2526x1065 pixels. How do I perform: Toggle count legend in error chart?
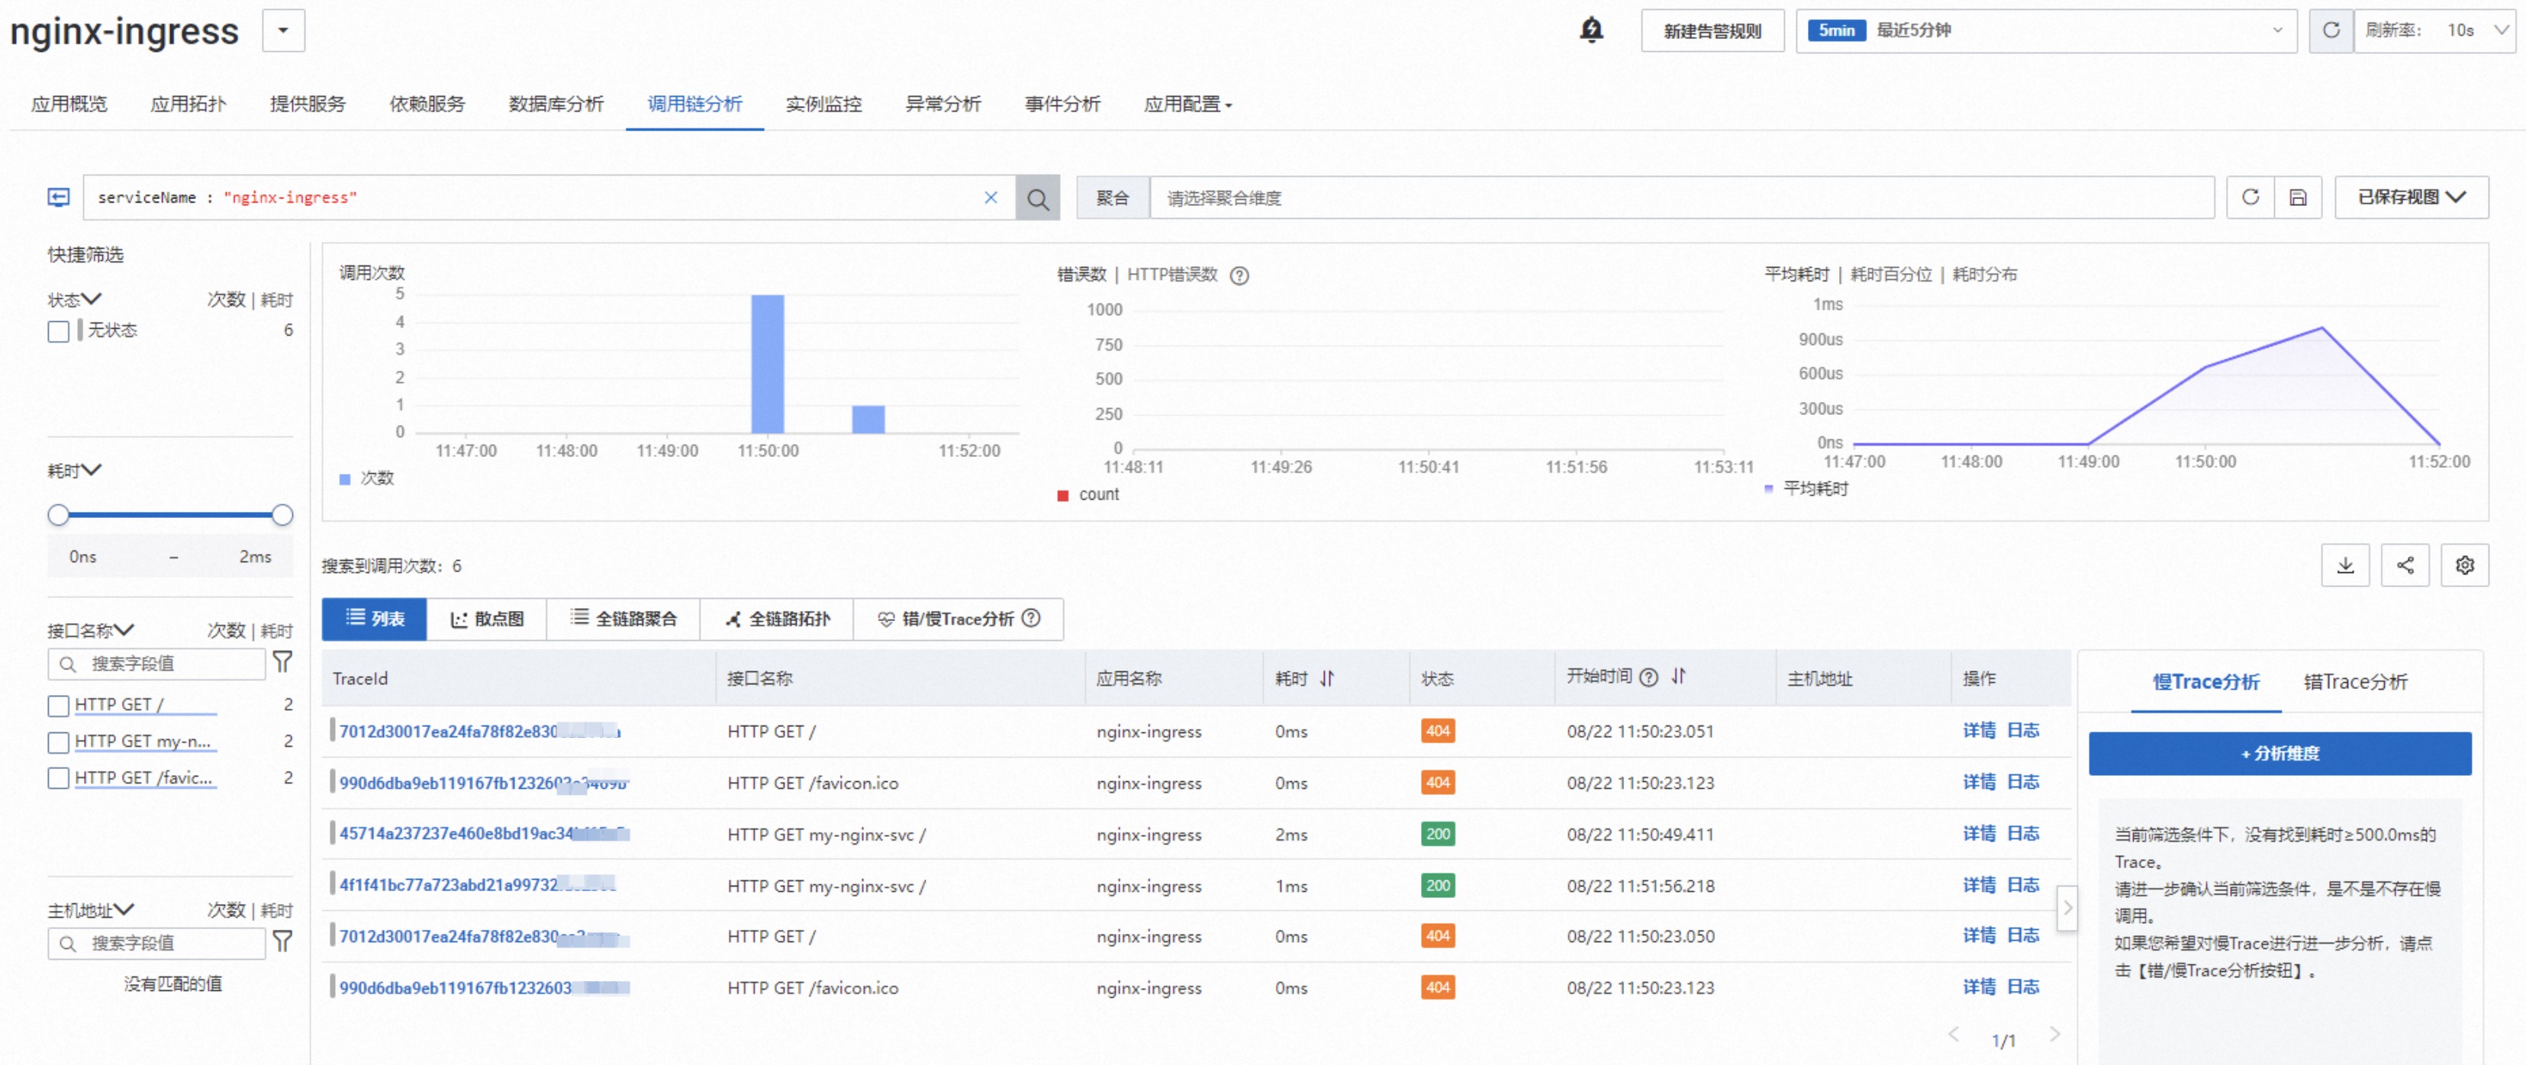1087,494
